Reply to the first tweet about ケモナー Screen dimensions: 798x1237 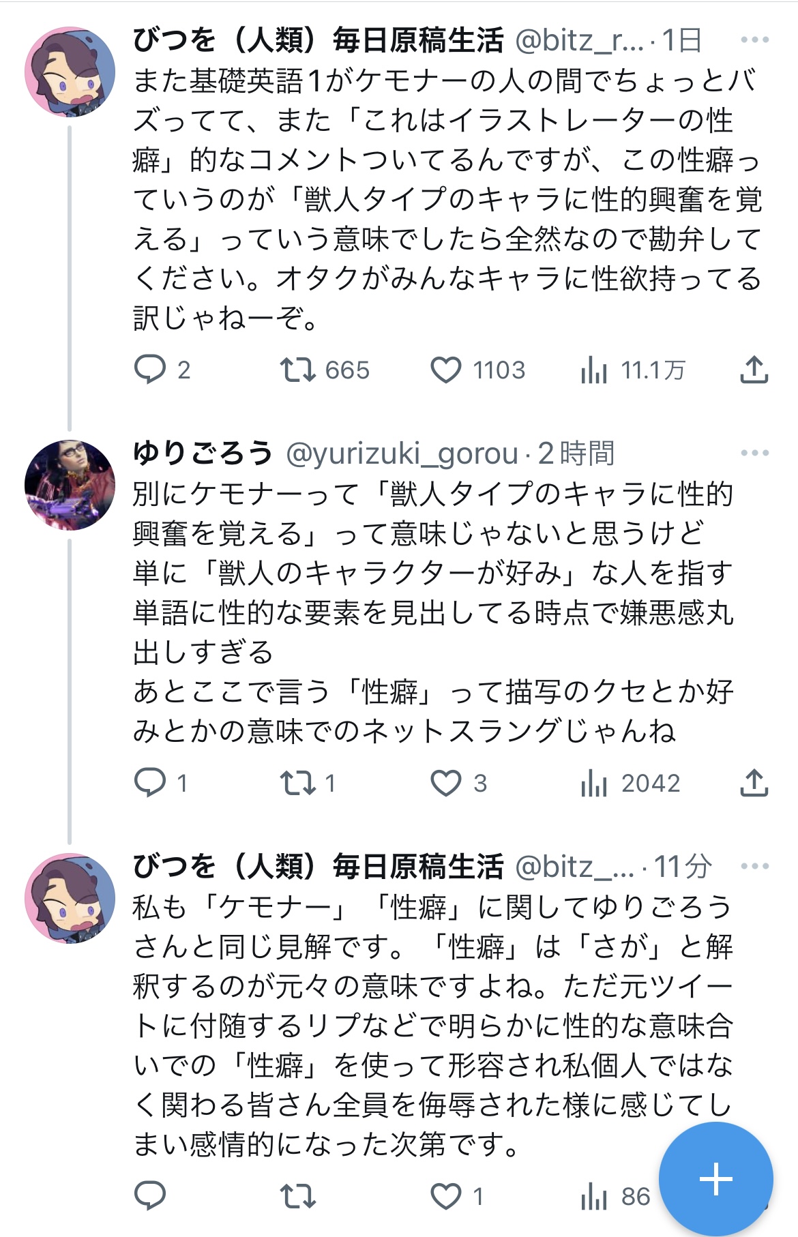pyautogui.click(x=150, y=370)
